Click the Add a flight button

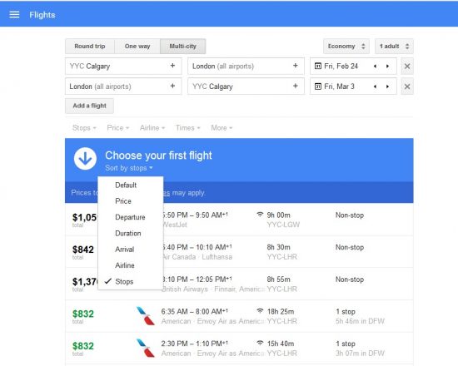click(x=89, y=106)
